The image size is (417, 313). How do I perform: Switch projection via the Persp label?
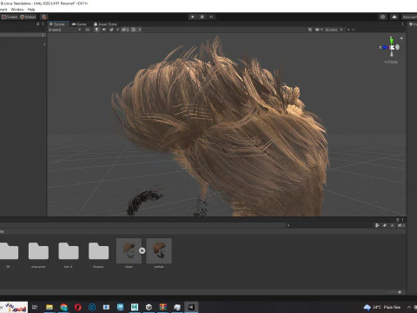click(x=391, y=62)
